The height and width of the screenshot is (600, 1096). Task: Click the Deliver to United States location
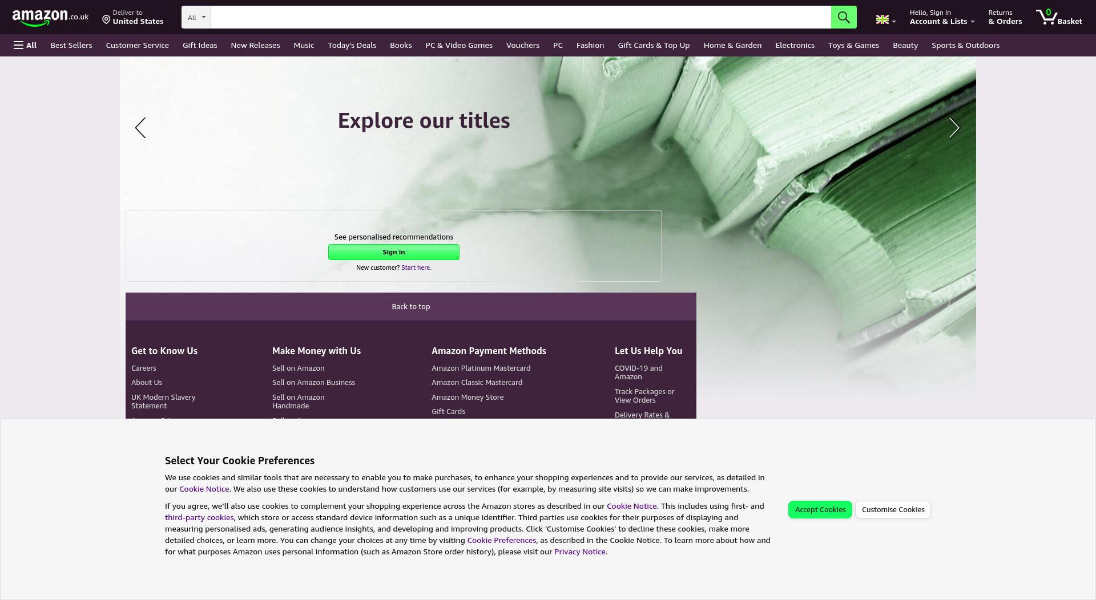tap(132, 17)
